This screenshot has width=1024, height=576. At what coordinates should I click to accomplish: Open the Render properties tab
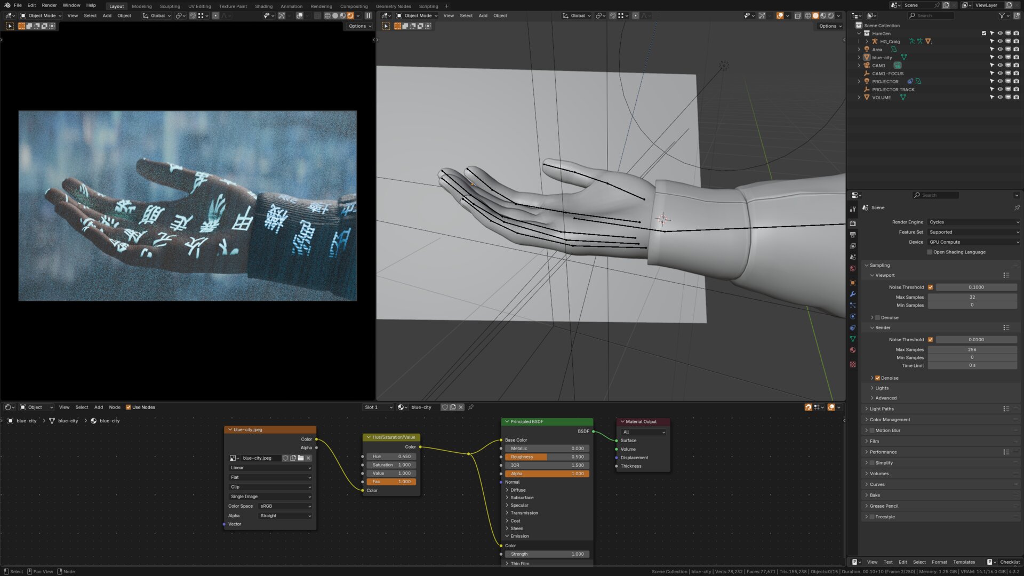(853, 223)
